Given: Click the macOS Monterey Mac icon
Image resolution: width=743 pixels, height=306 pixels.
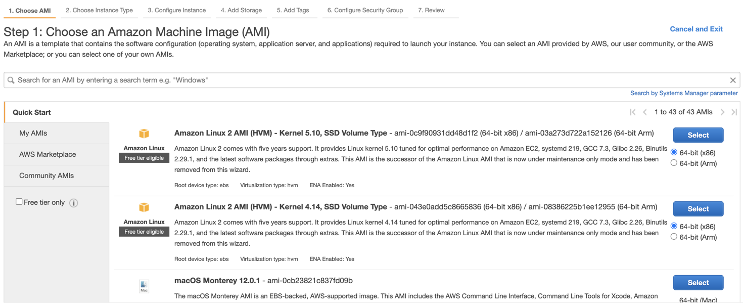Looking at the screenshot, I should click(x=144, y=286).
